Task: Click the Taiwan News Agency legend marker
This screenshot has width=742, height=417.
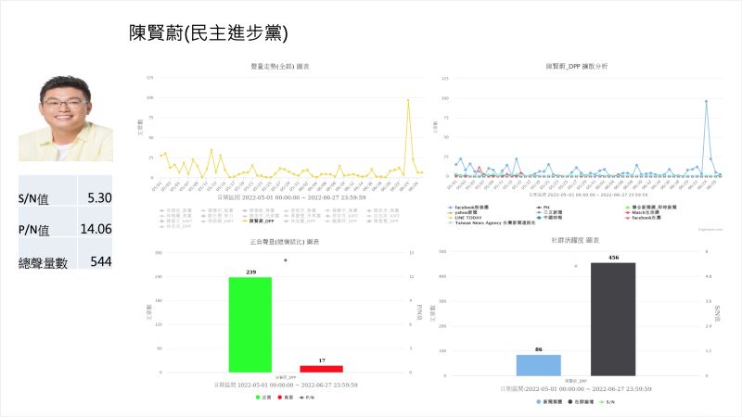Action: point(450,223)
